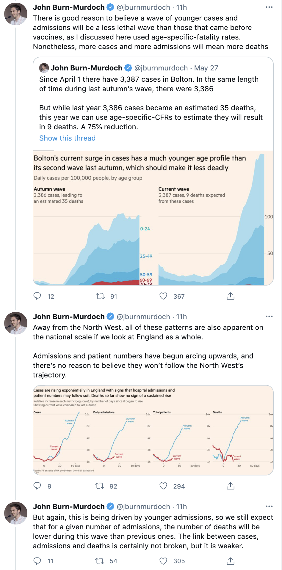Retweet the tweet with 91 retweets
Viewport: 282px width, 570px height.
pyautogui.click(x=100, y=296)
